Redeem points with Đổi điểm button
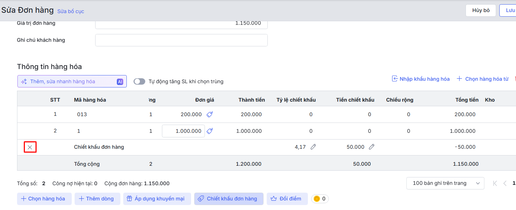The image size is (516, 210). coord(286,199)
